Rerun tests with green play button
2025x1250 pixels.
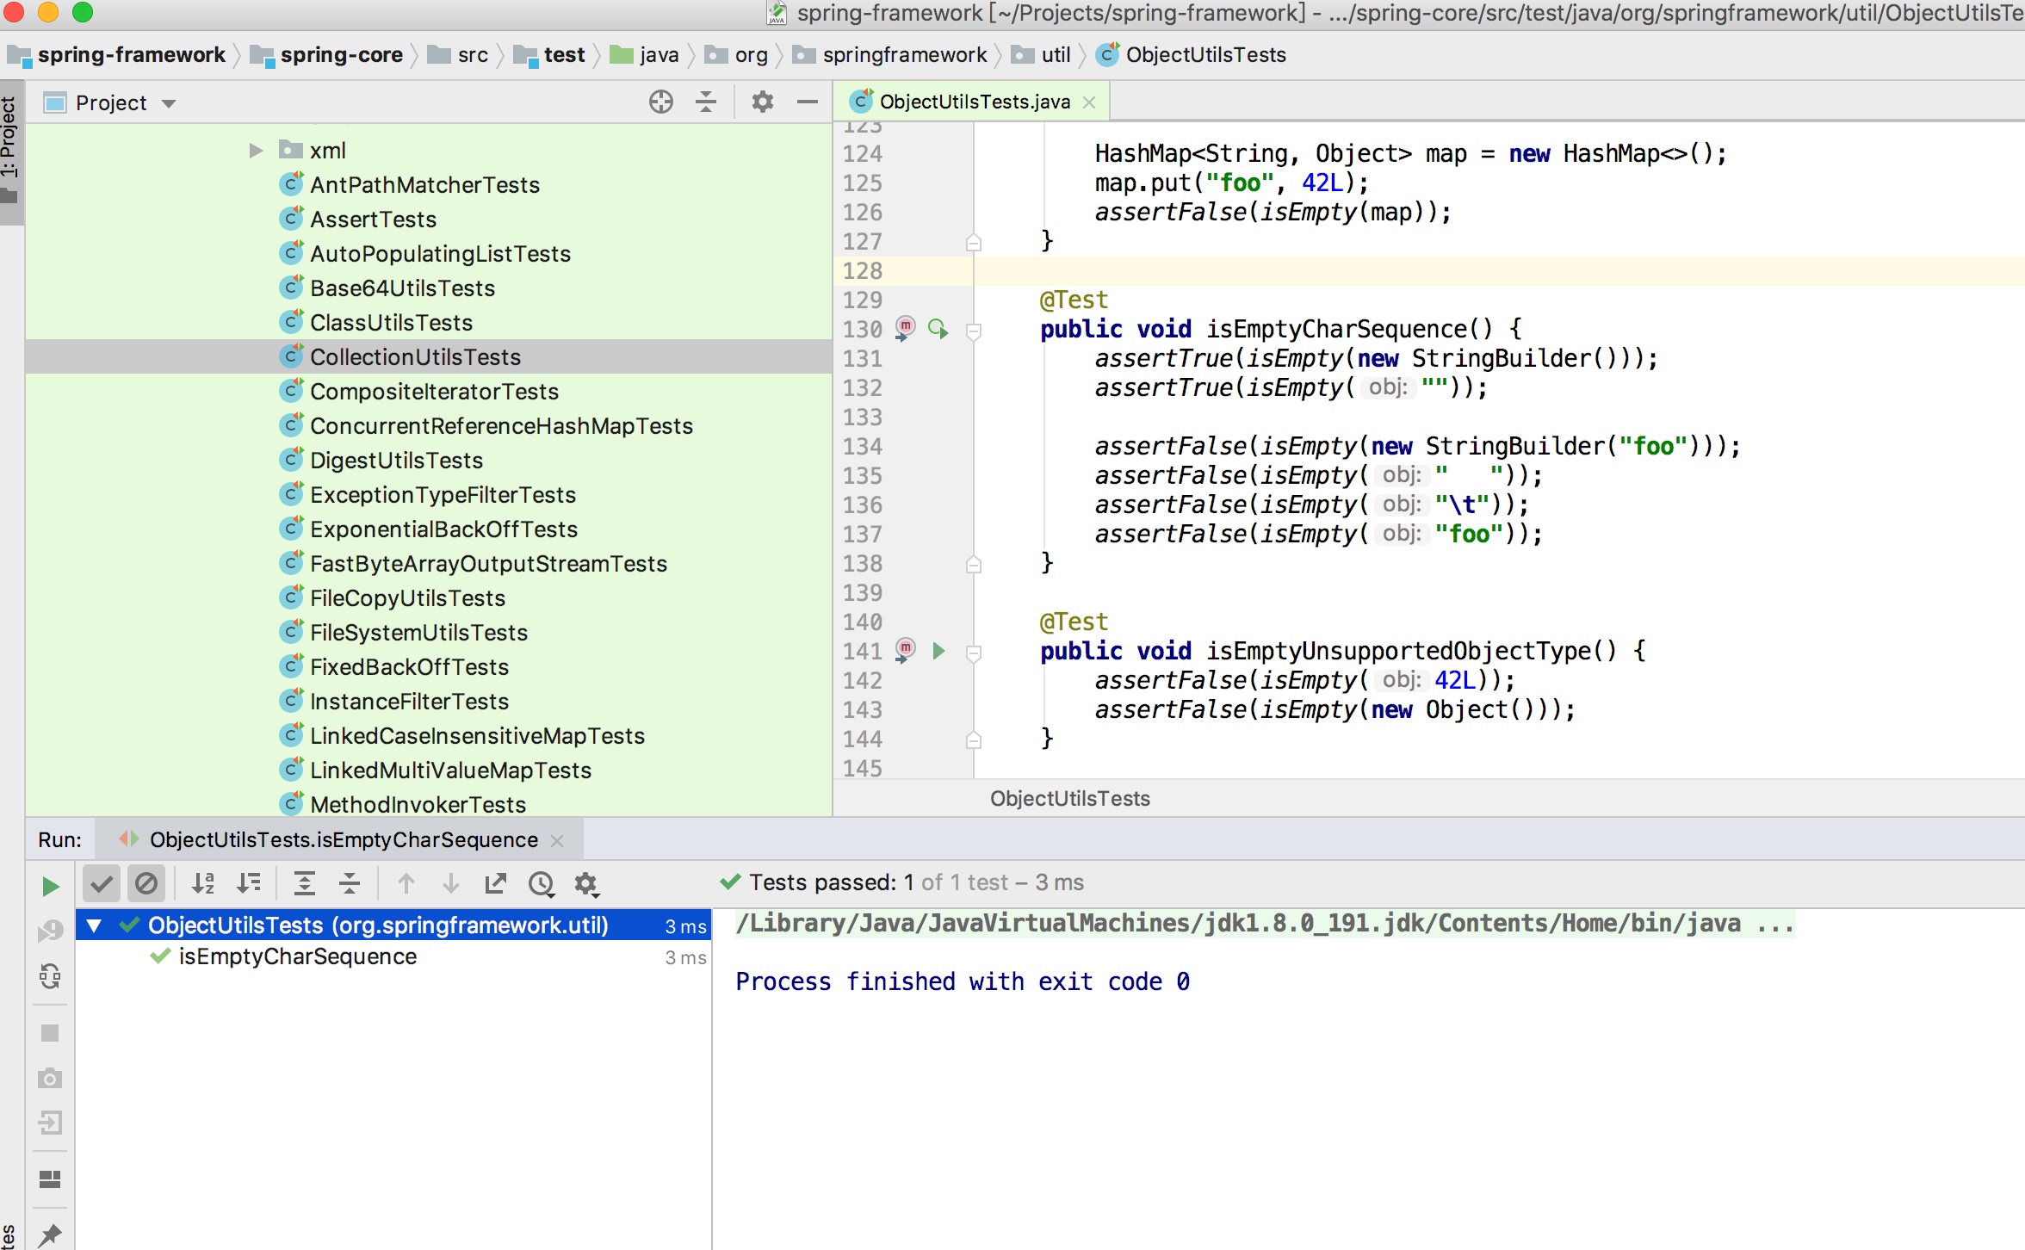pos(51,886)
